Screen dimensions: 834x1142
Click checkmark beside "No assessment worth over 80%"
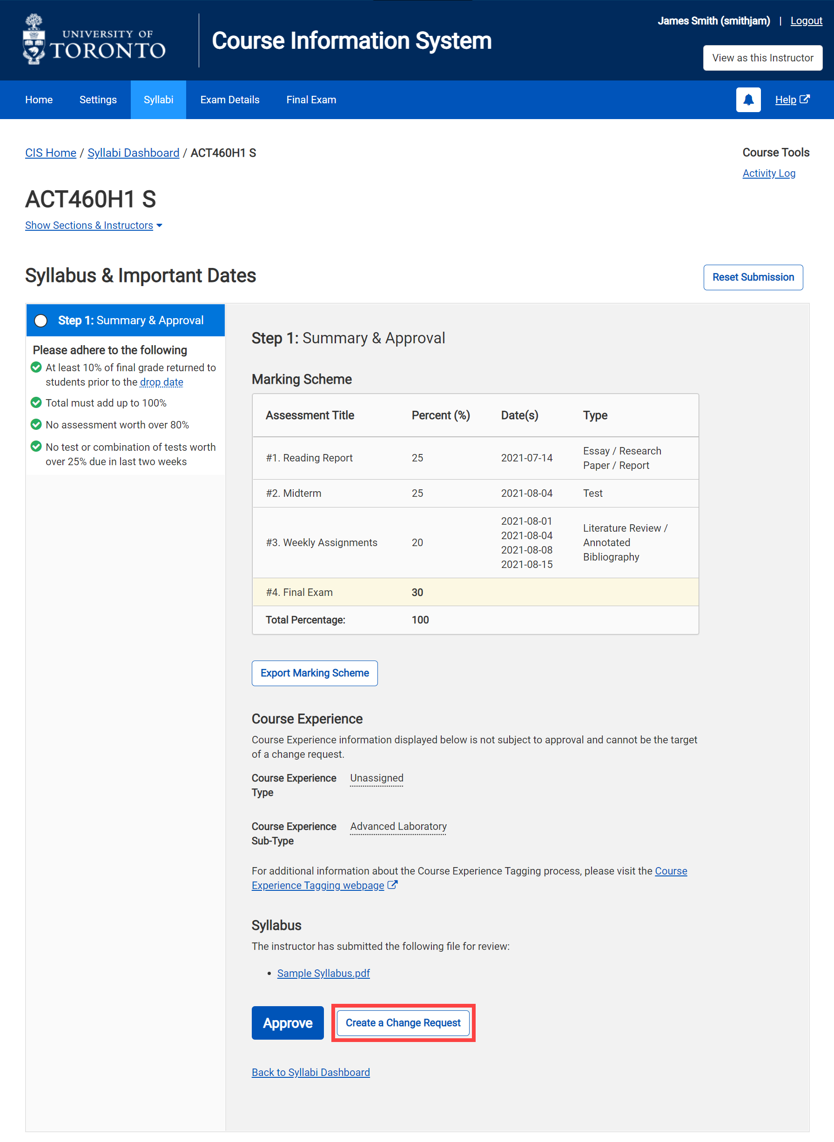35,424
